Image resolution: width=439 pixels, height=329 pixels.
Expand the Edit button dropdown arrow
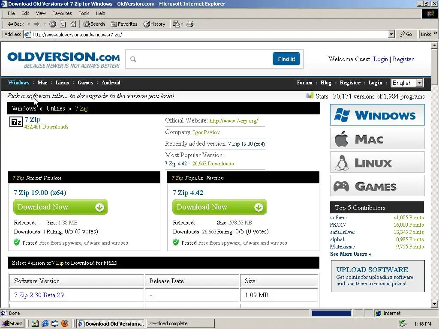pyautogui.click(x=182, y=24)
